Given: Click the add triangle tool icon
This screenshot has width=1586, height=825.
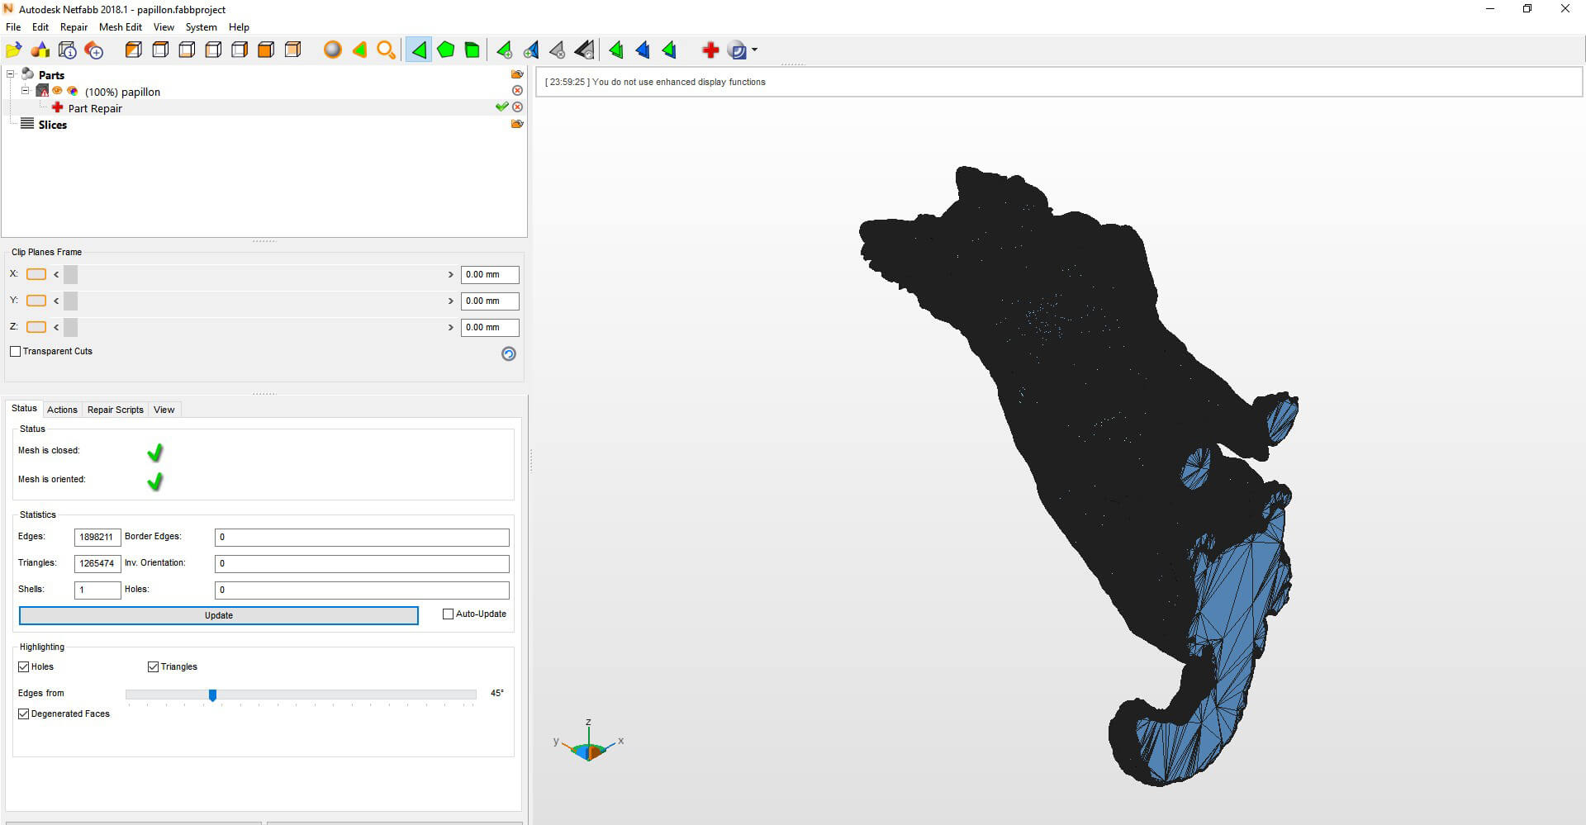Looking at the screenshot, I should pyautogui.click(x=504, y=50).
